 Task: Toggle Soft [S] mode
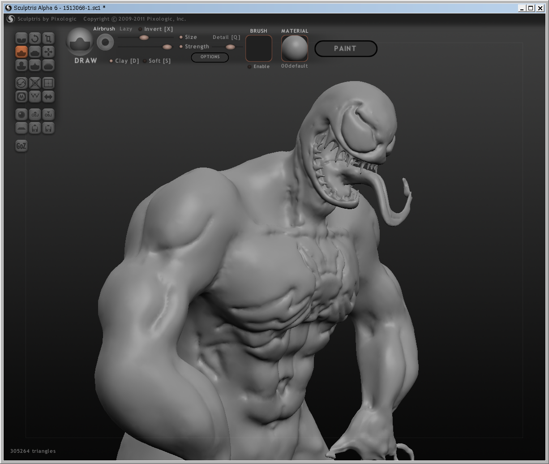(x=157, y=61)
